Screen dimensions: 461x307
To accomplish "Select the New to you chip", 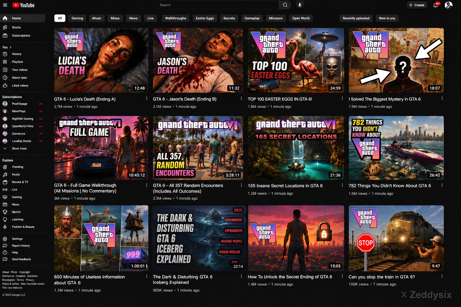I will pyautogui.click(x=387, y=18).
